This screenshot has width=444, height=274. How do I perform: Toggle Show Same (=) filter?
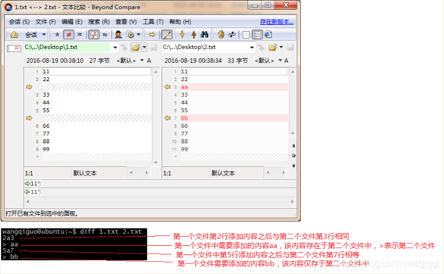79,35
